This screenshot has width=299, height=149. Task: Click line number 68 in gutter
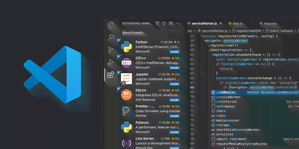tap(192, 87)
